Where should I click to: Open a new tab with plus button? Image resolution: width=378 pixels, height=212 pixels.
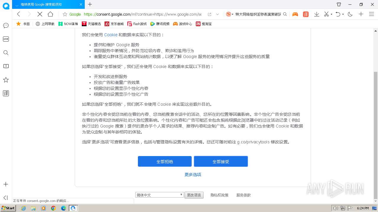pyautogui.click(x=90, y=4)
